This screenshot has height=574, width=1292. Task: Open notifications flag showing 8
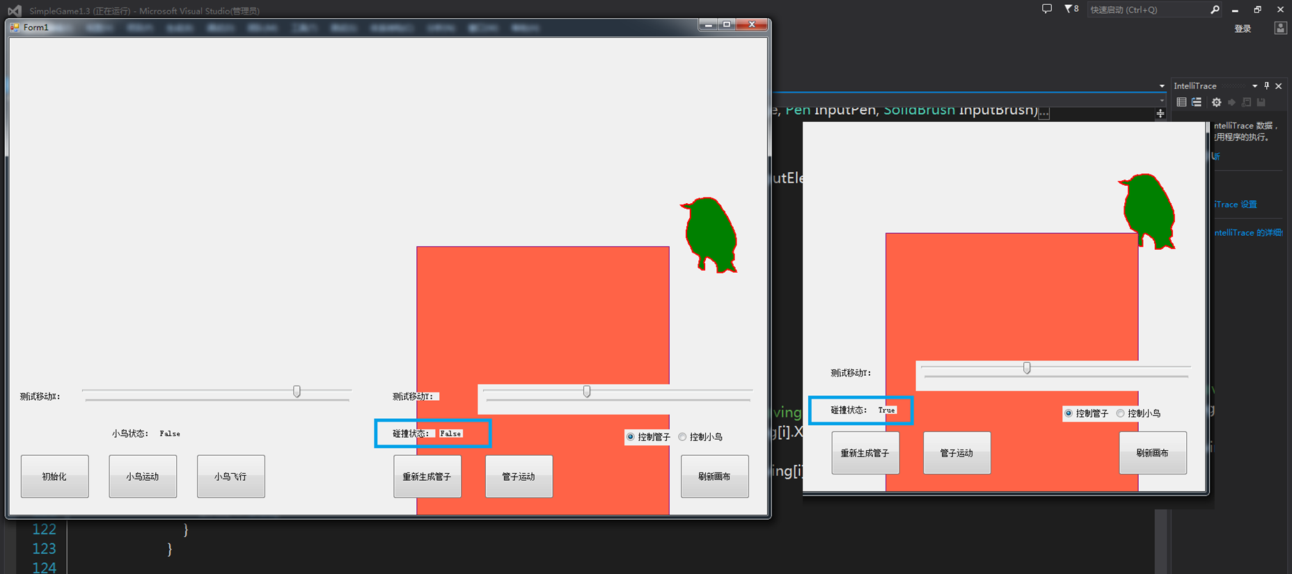tap(1071, 9)
